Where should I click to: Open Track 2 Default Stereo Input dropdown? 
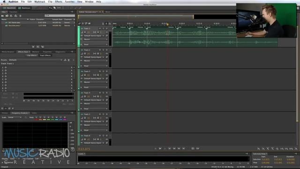click(x=94, y=57)
